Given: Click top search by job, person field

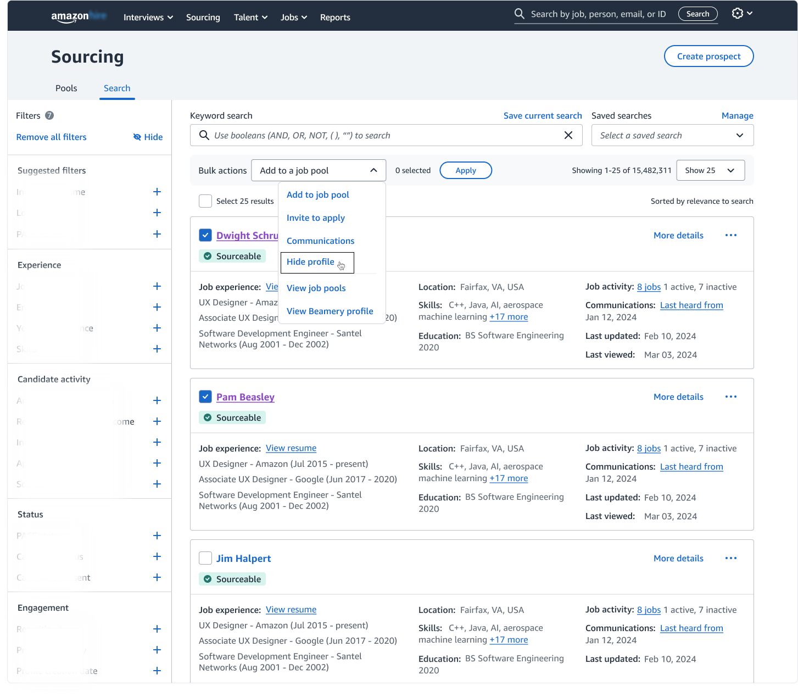Looking at the screenshot, I should tap(599, 14).
